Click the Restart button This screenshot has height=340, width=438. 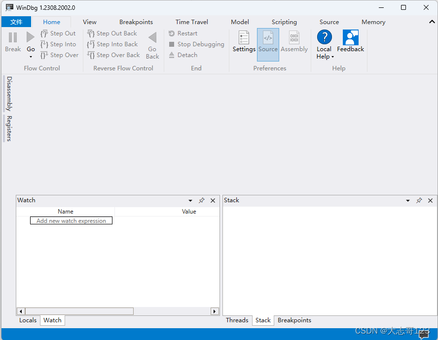(183, 33)
